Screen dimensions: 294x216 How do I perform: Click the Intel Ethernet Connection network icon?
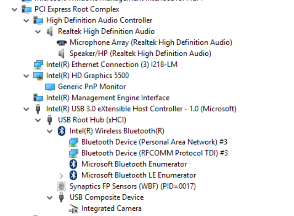click(x=38, y=64)
